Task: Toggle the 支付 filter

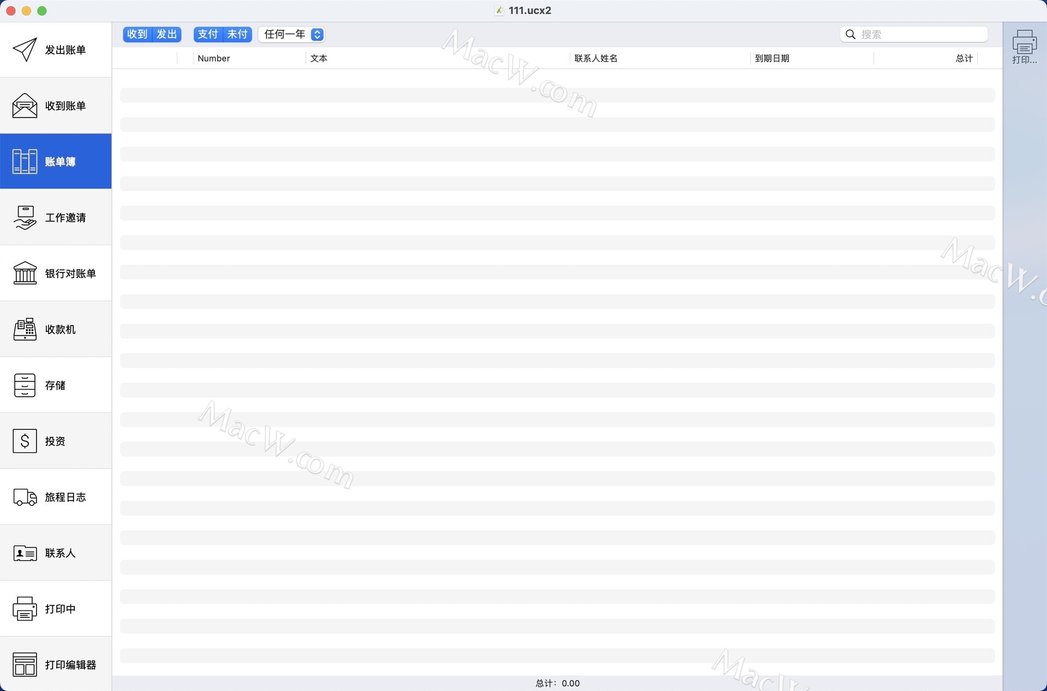Action: point(208,34)
